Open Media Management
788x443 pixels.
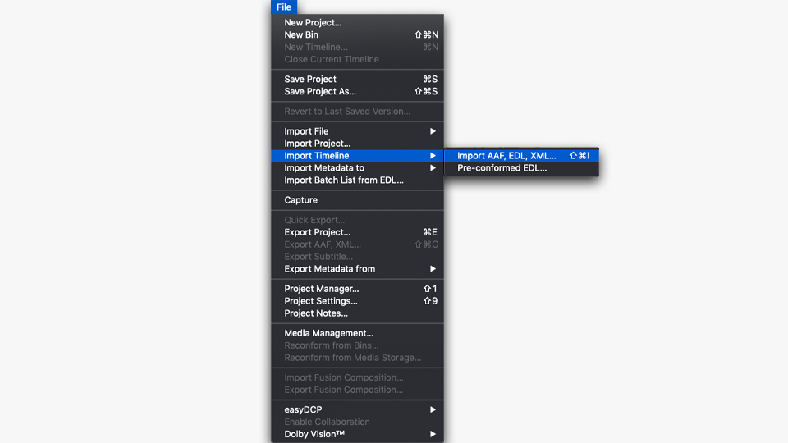328,333
